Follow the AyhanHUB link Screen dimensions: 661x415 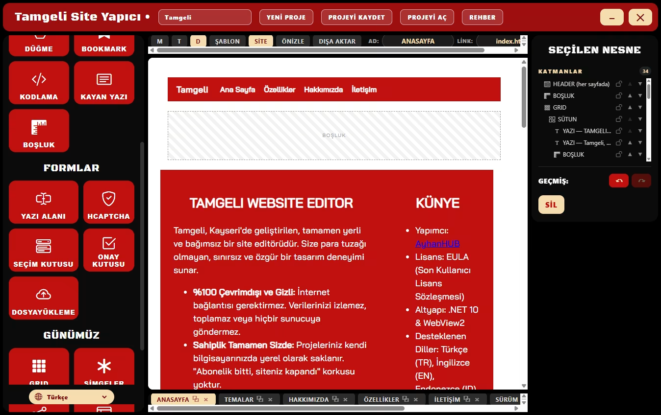click(x=437, y=243)
